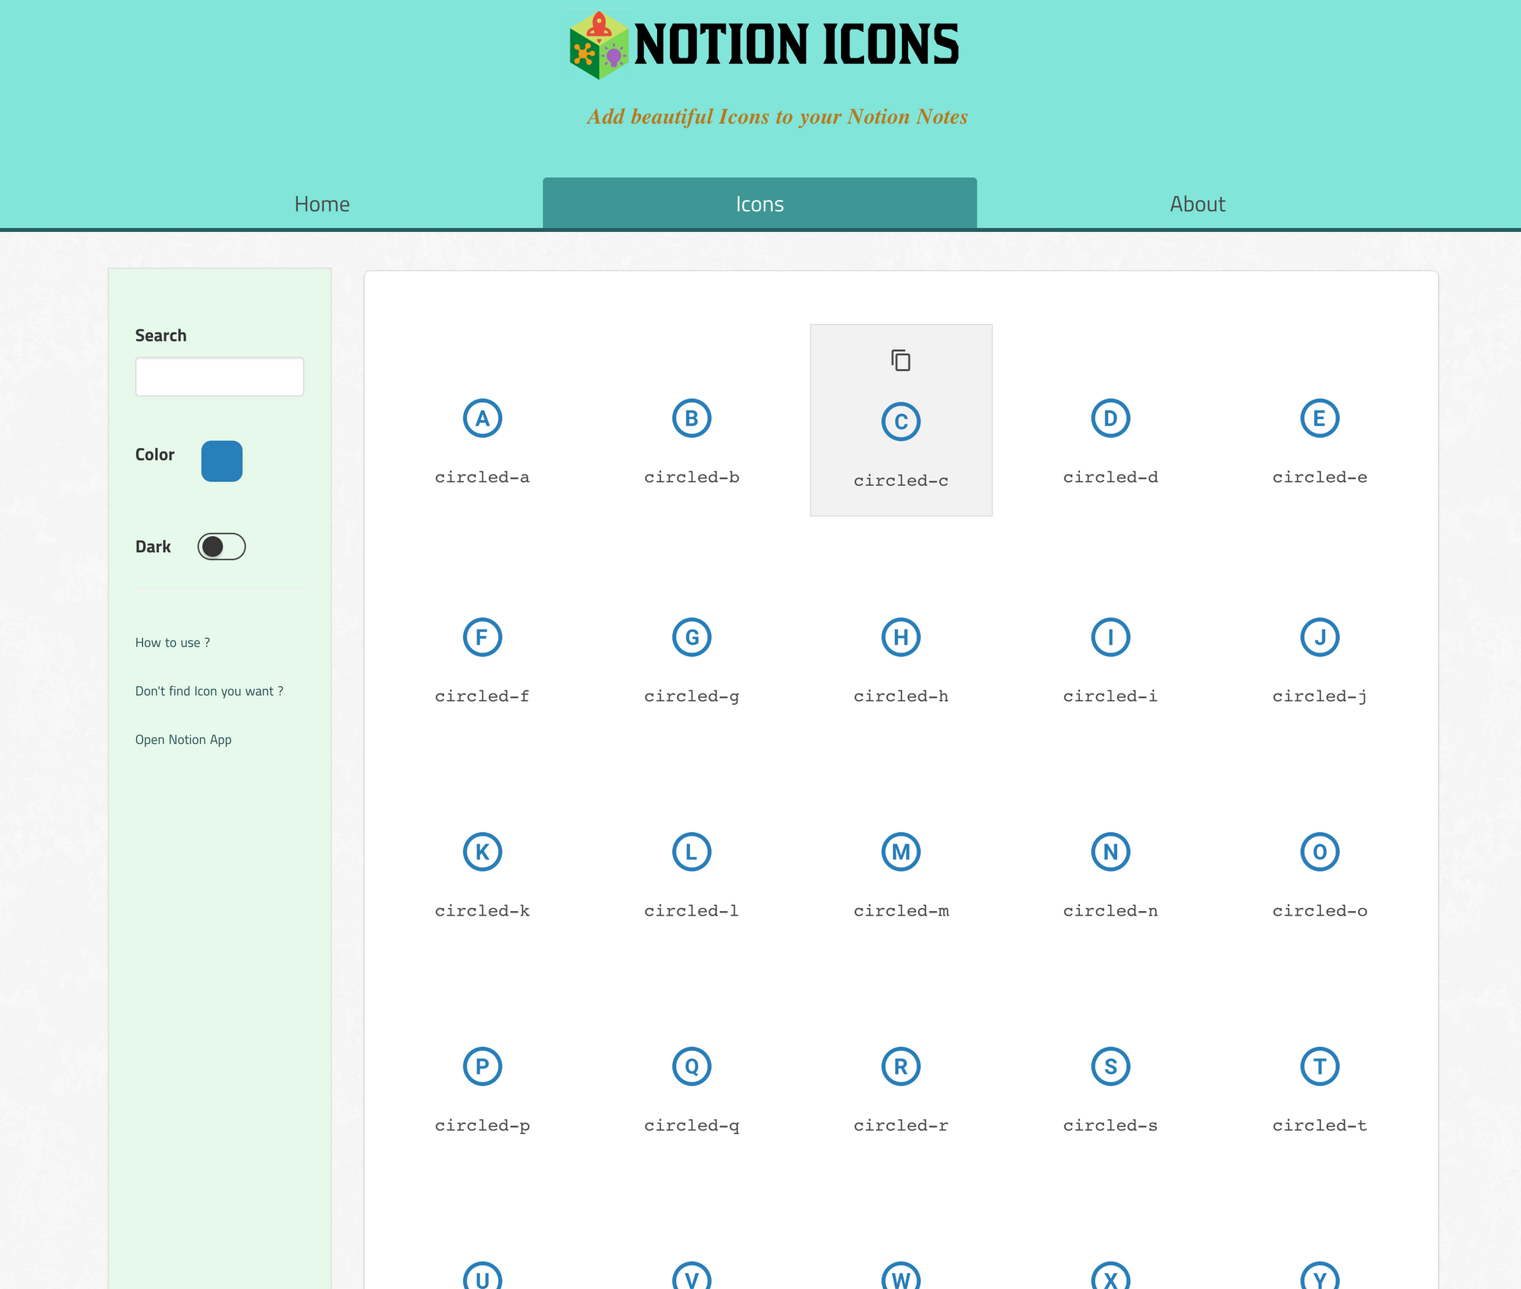1521x1289 pixels.
Task: Click the circled-o label text
Action: point(1319,910)
